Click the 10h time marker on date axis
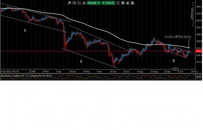 click(x=175, y=69)
